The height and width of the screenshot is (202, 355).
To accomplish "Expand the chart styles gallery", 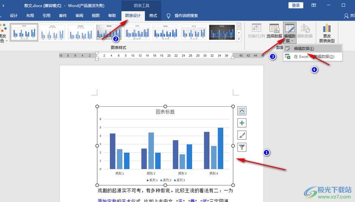I will [x=239, y=39].
